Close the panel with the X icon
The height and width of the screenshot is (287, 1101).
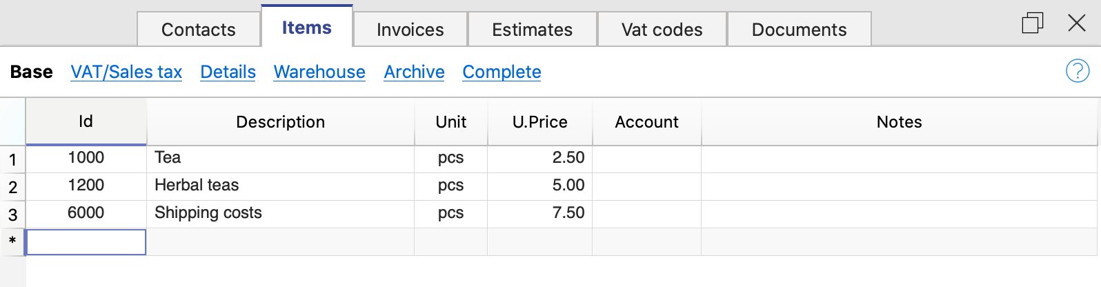[1076, 23]
